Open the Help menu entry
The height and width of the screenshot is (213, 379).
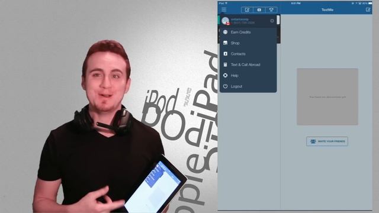click(248, 76)
